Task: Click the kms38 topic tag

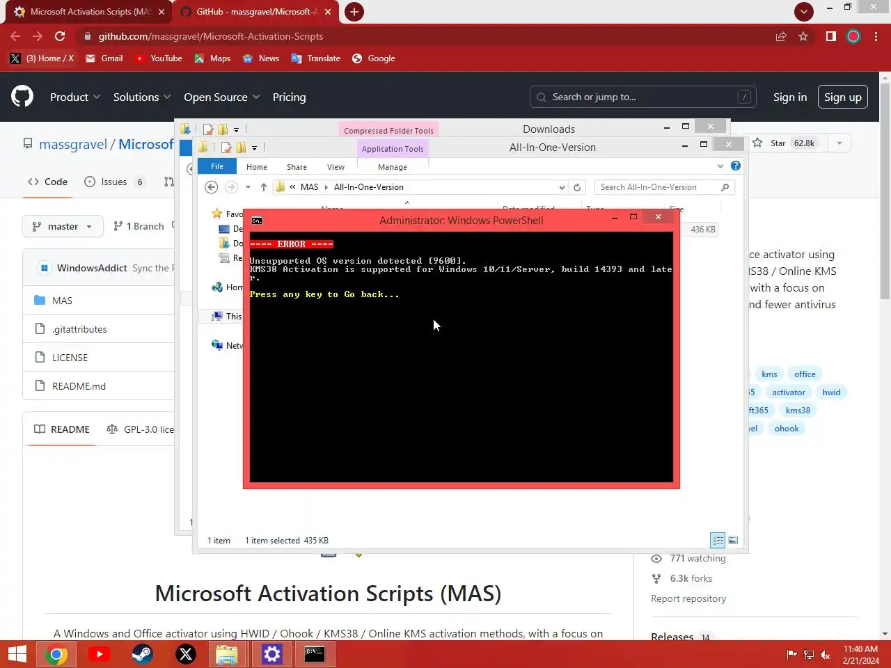Action: [798, 411]
